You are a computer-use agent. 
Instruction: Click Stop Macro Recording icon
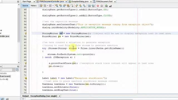(x=102, y=6)
